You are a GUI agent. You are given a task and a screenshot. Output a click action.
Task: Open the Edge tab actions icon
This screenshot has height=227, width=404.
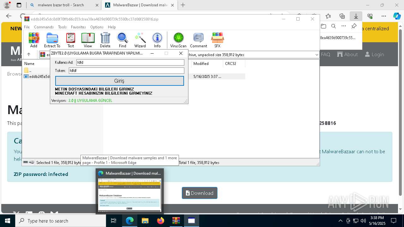pos(19,5)
